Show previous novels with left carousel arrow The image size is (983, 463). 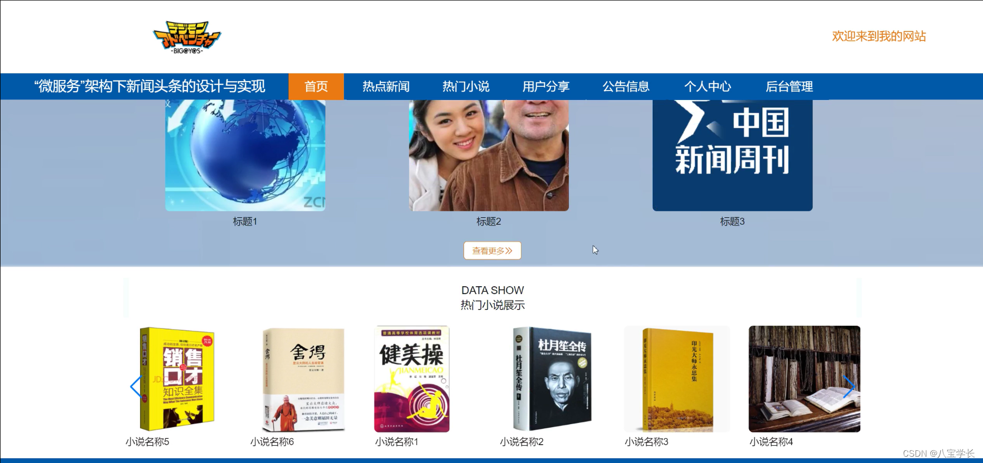click(136, 387)
